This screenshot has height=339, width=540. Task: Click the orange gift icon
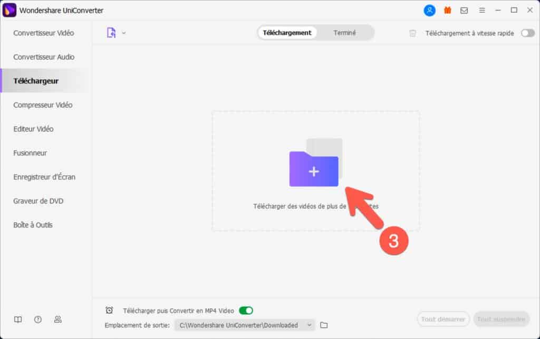pyautogui.click(x=447, y=11)
